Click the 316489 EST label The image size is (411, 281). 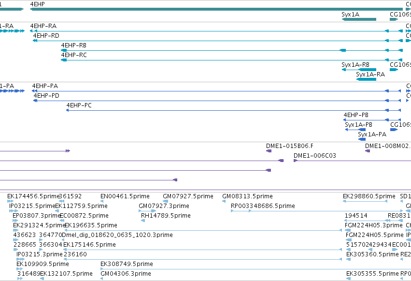tap(28, 274)
